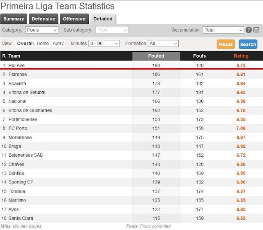Click FC Porto's 7.06 rating value

click(241, 128)
